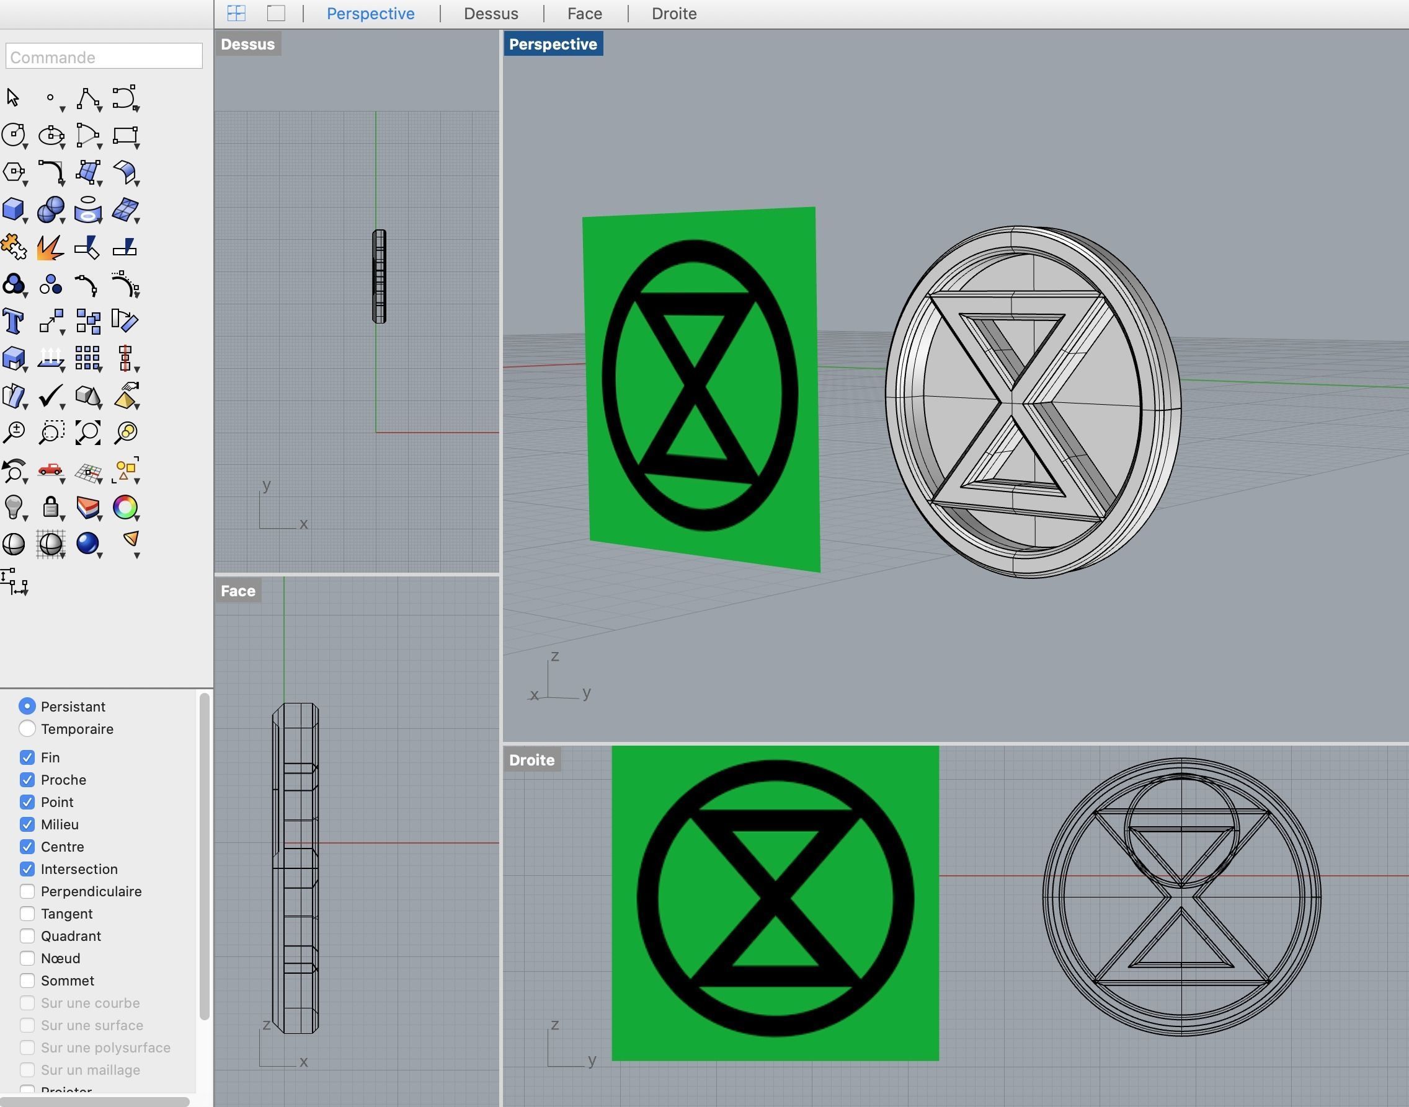Select the Zoom window tool
Viewport: 1409px width, 1107px height.
point(51,432)
